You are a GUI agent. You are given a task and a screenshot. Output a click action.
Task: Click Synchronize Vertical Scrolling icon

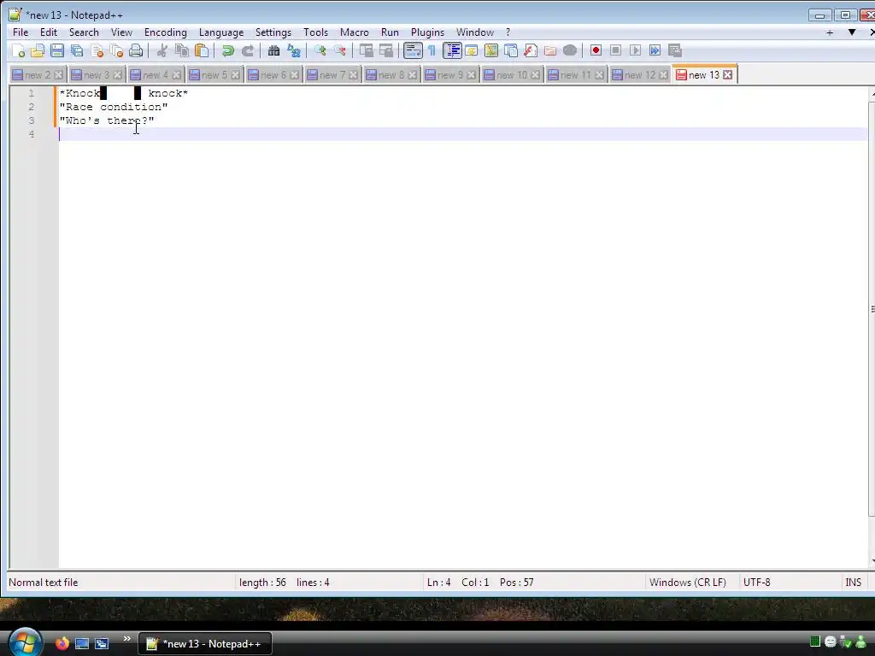point(366,50)
